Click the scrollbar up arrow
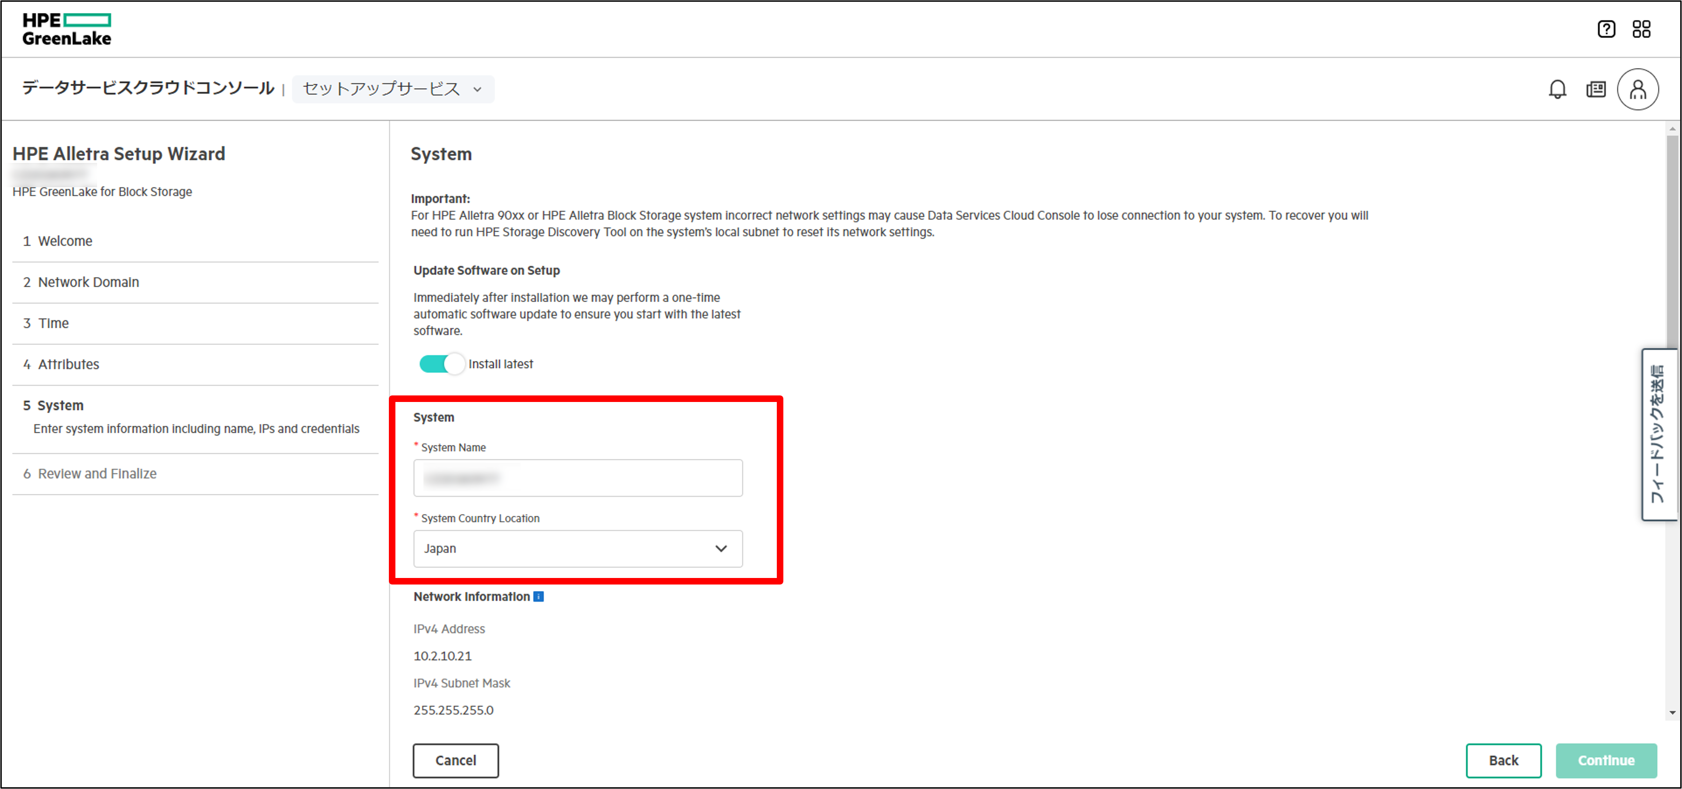Screen dimensions: 1682x789 click(1672, 129)
